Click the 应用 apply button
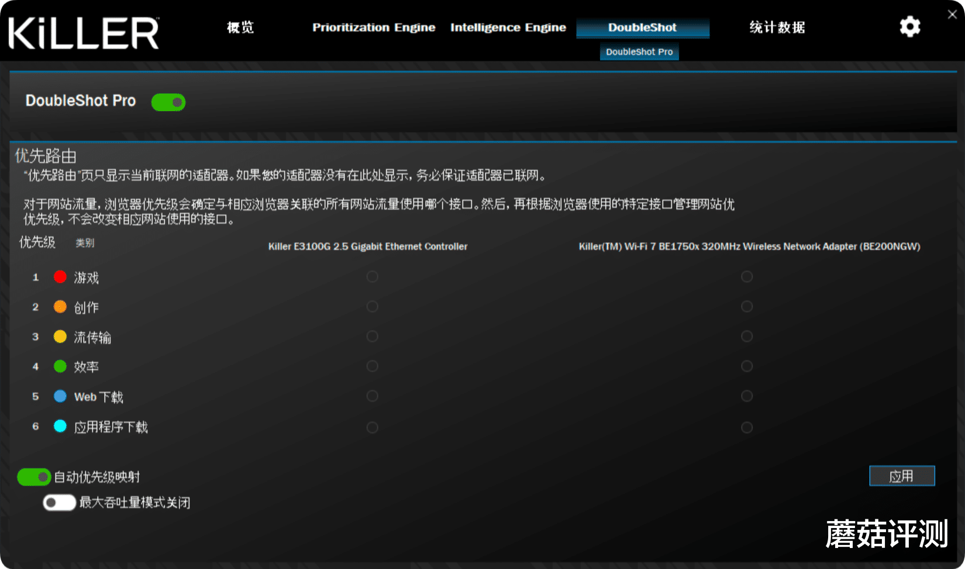Image resolution: width=965 pixels, height=569 pixels. tap(902, 476)
